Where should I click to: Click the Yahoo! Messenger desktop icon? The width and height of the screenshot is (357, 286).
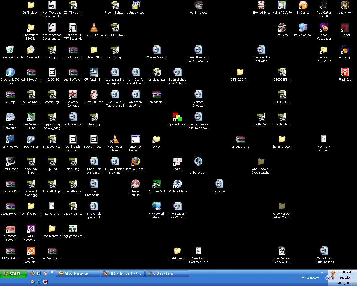tap(324, 31)
